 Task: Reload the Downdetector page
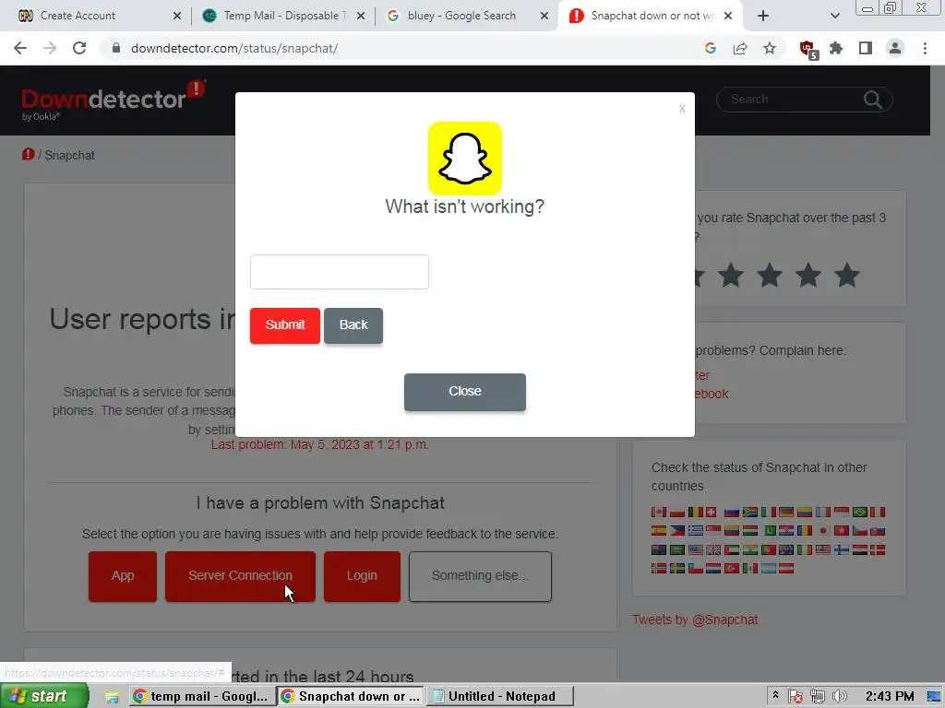point(79,48)
